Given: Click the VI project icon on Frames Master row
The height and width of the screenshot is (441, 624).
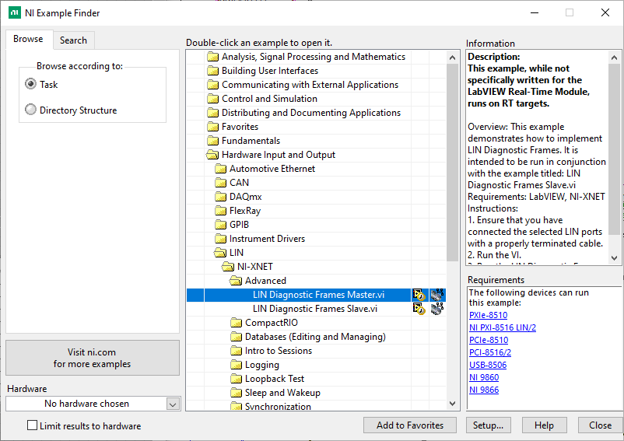Looking at the screenshot, I should pyautogui.click(x=419, y=295).
